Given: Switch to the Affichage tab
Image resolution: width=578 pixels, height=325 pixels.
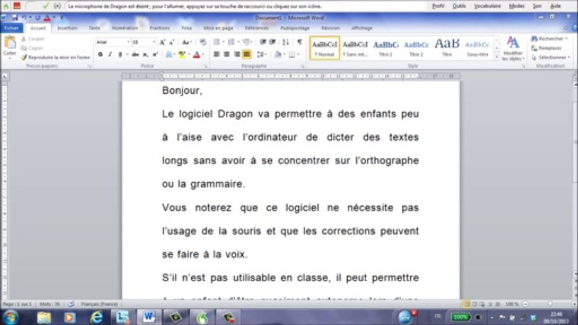Looking at the screenshot, I should 362,28.
